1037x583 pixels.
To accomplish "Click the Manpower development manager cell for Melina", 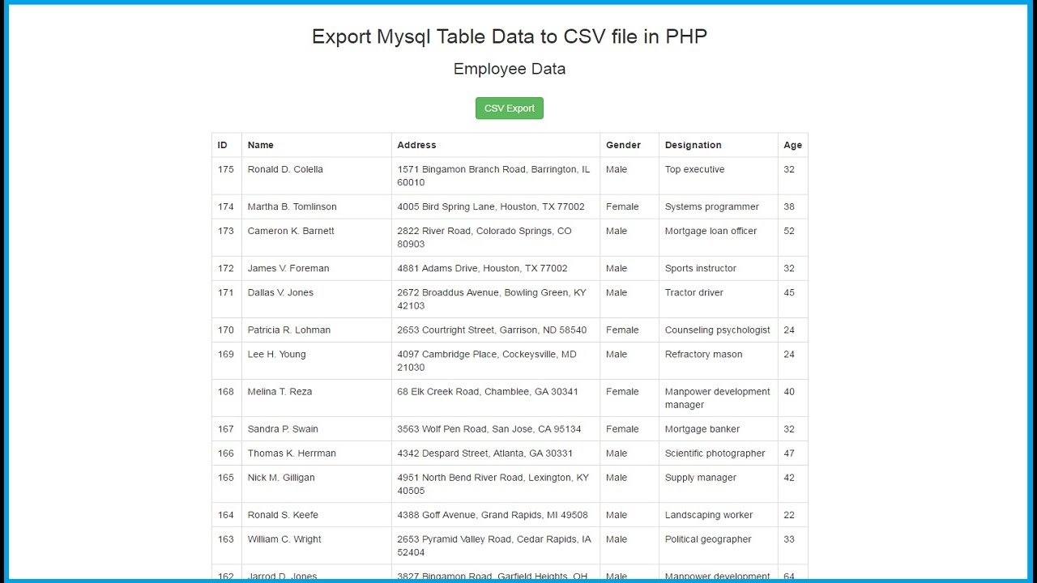I will click(717, 398).
